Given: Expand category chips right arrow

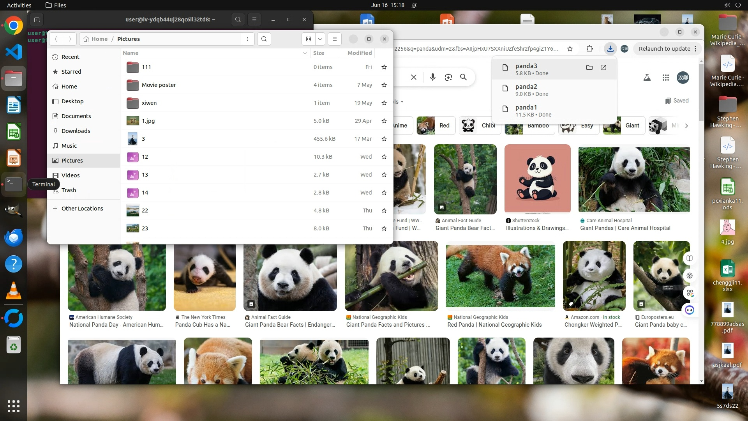Looking at the screenshot, I should (x=686, y=126).
